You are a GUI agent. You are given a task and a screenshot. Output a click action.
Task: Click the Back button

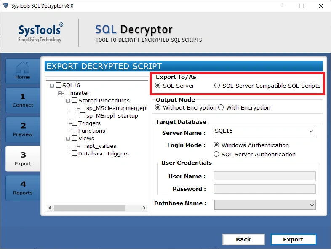pyautogui.click(x=243, y=239)
